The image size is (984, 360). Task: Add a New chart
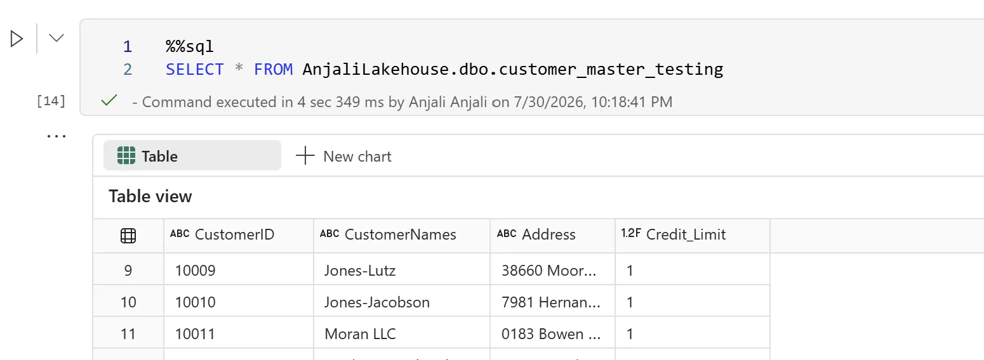click(343, 156)
